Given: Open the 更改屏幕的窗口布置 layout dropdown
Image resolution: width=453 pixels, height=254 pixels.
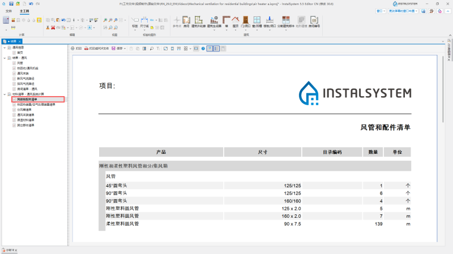Looking at the screenshot, I should click(403, 11).
